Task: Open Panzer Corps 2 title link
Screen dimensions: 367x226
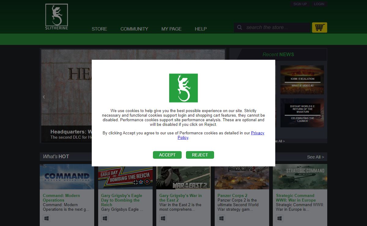Action: 232,196
